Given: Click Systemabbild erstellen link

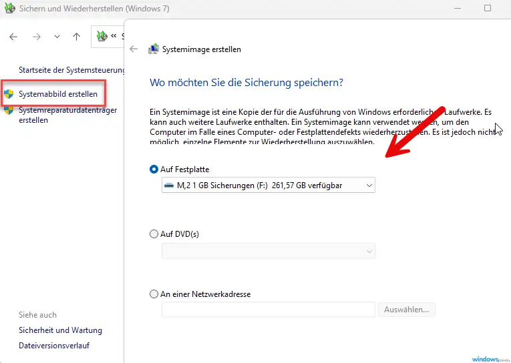Looking at the screenshot, I should pos(58,94).
